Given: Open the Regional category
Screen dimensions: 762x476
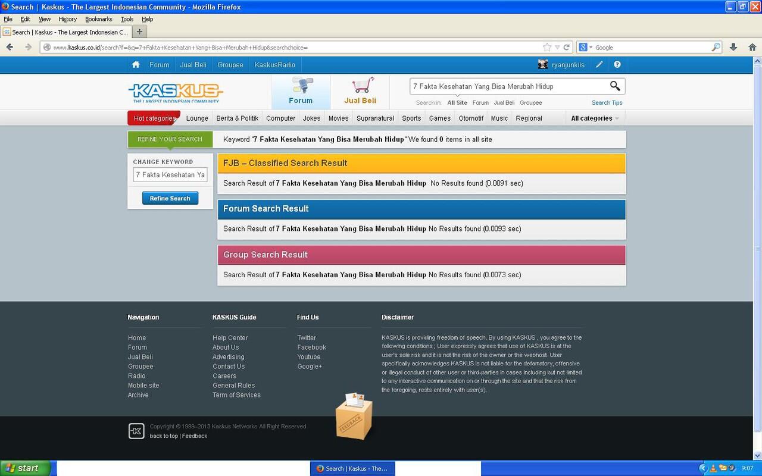Looking at the screenshot, I should (x=529, y=118).
